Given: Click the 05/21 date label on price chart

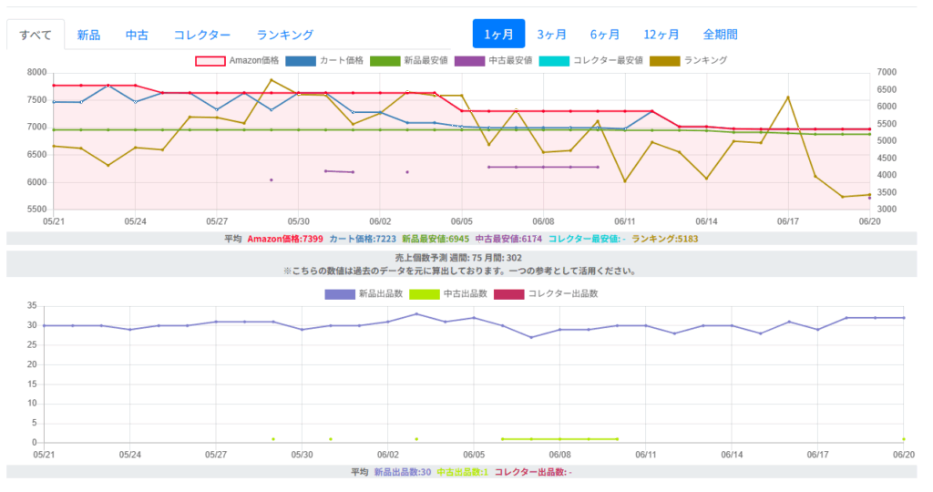Looking at the screenshot, I should pyautogui.click(x=54, y=221).
